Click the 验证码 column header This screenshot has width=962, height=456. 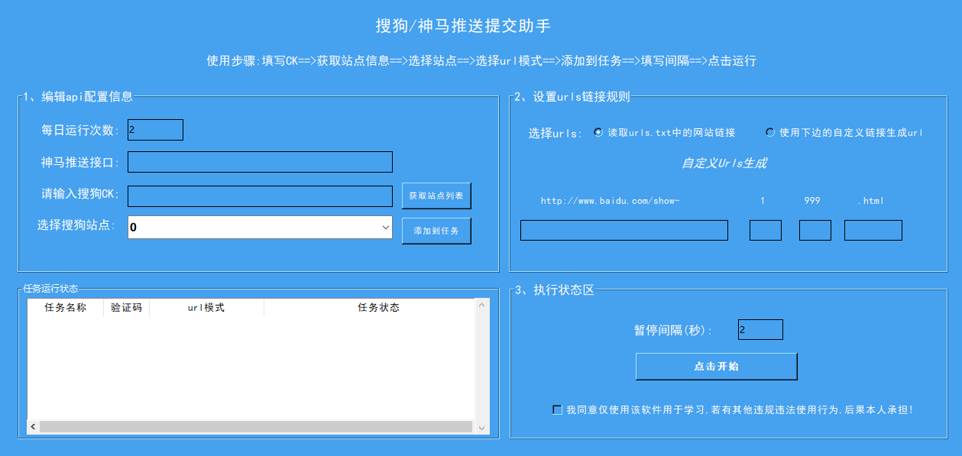127,308
